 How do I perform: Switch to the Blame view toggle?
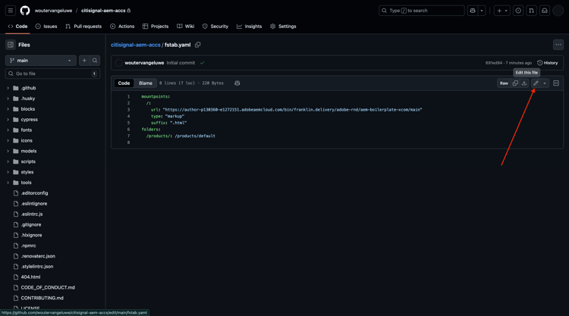click(146, 83)
